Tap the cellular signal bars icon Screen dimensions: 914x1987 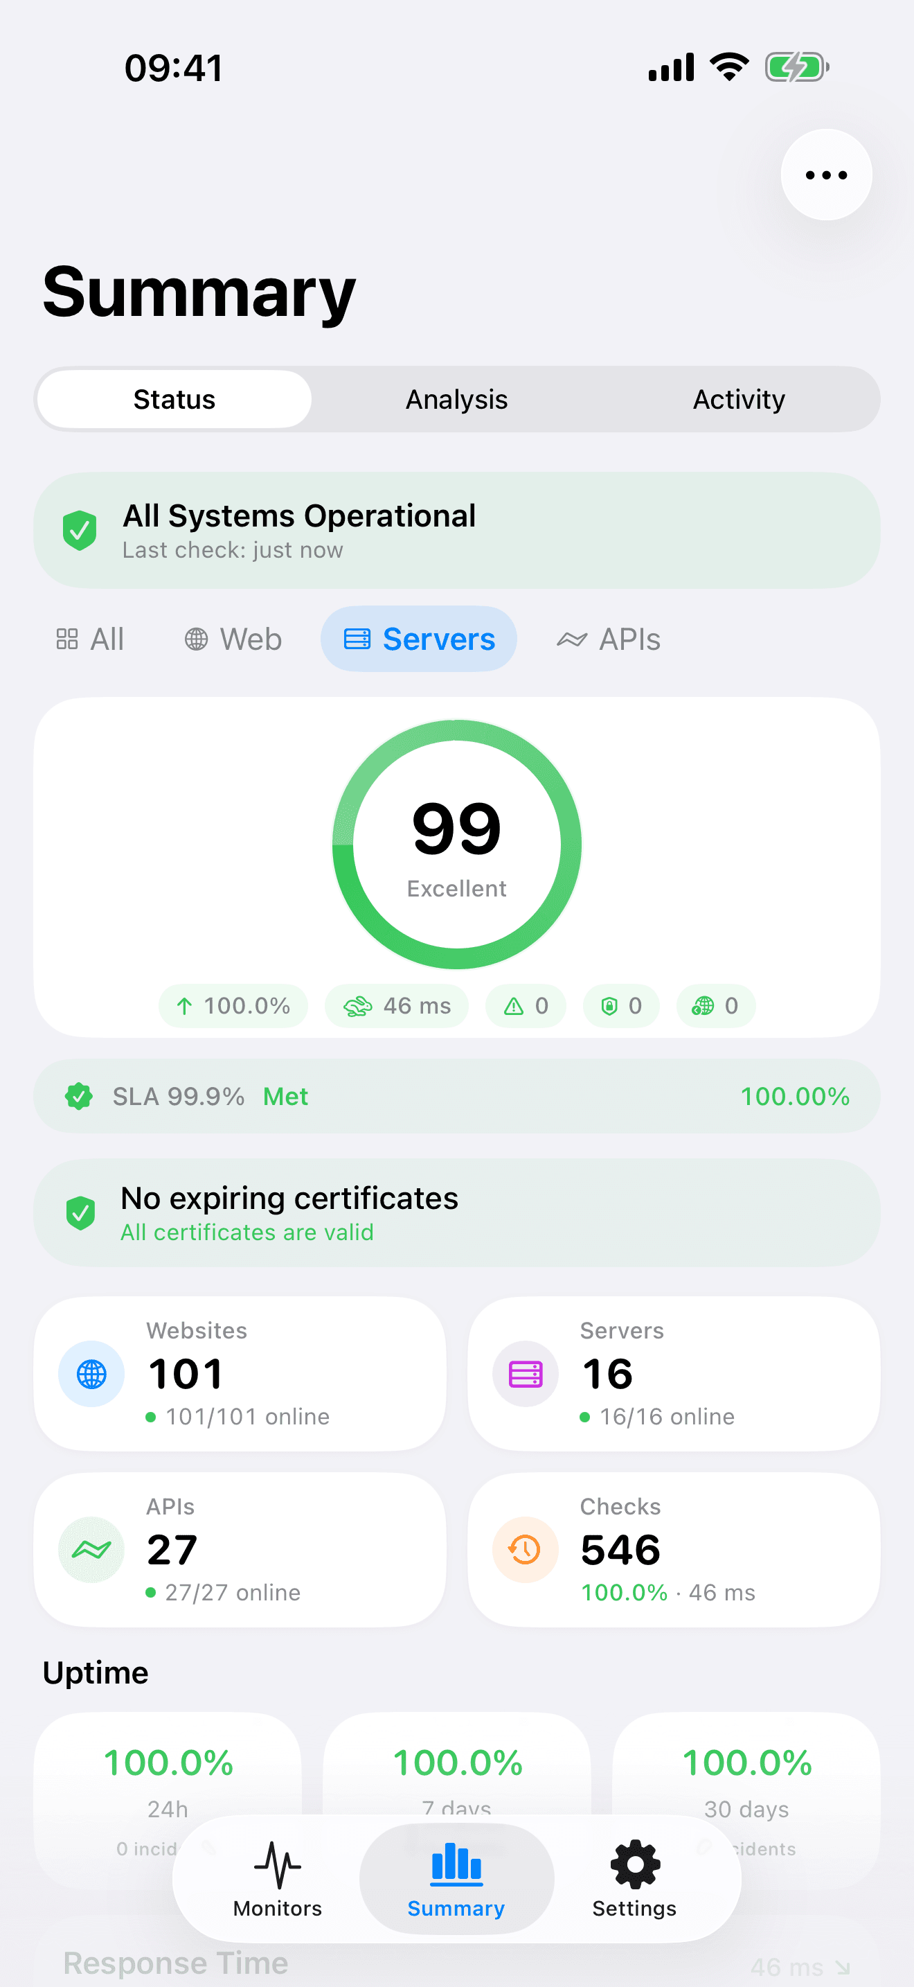[671, 67]
